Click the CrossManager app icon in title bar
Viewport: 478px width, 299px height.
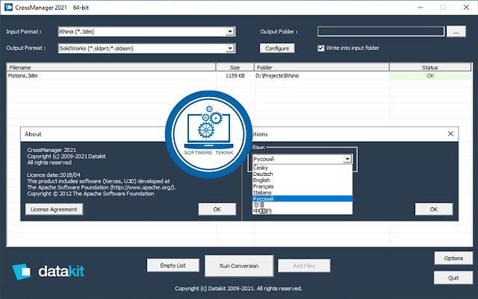coord(8,7)
